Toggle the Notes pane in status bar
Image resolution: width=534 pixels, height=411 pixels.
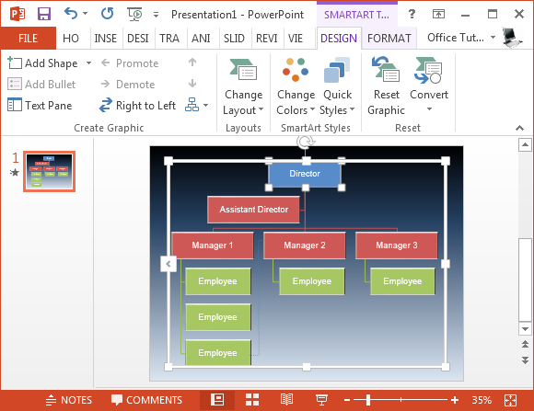click(x=68, y=400)
